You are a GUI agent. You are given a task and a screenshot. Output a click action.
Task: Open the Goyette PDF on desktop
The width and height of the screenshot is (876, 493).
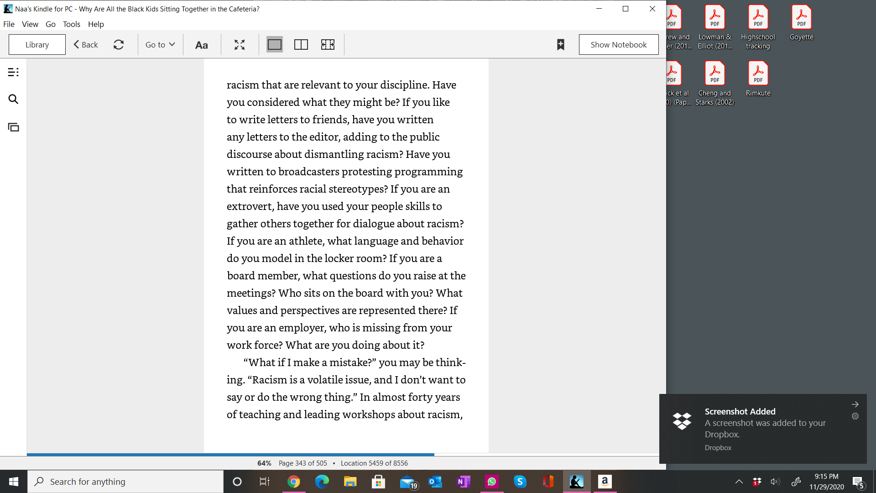click(x=801, y=23)
